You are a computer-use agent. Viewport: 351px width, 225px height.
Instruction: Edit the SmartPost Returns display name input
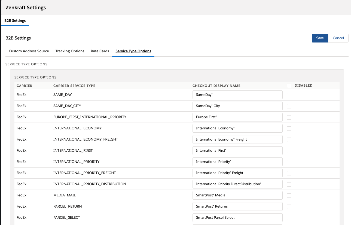pos(237,206)
